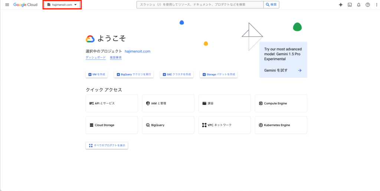Click the network icon on VPC card
The image size is (380, 191).
click(204, 125)
